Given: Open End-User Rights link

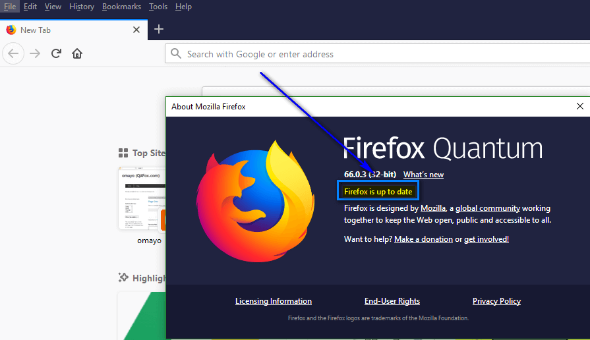Looking at the screenshot, I should [x=392, y=301].
